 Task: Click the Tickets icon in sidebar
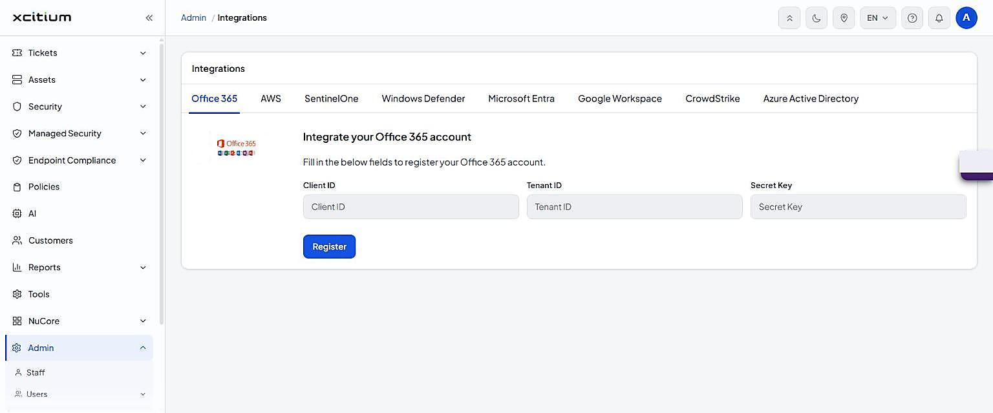pos(17,53)
